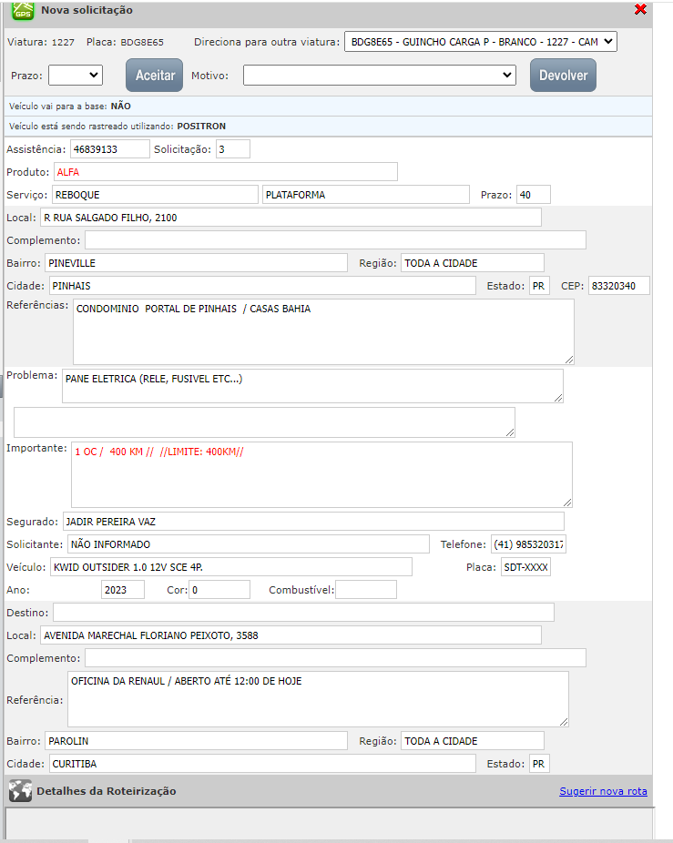The image size is (673, 843).
Task: Click the destination Local address field
Action: tap(291, 635)
